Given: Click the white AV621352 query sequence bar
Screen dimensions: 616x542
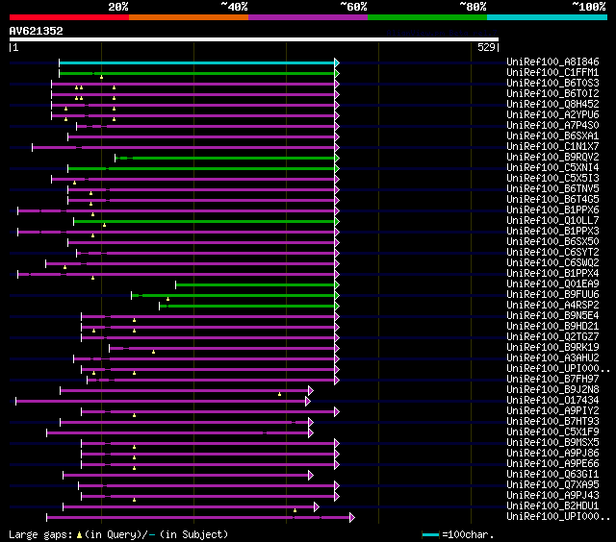Looking at the screenshot, I should click(x=254, y=39).
